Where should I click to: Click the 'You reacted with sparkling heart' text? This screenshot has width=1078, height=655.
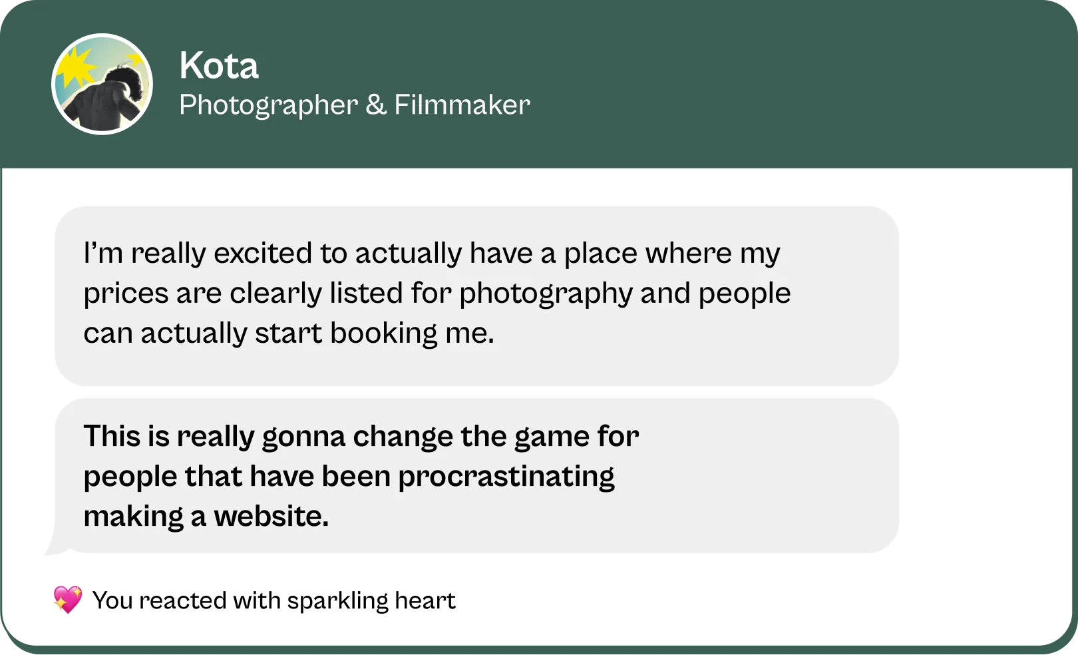pyautogui.click(x=273, y=600)
